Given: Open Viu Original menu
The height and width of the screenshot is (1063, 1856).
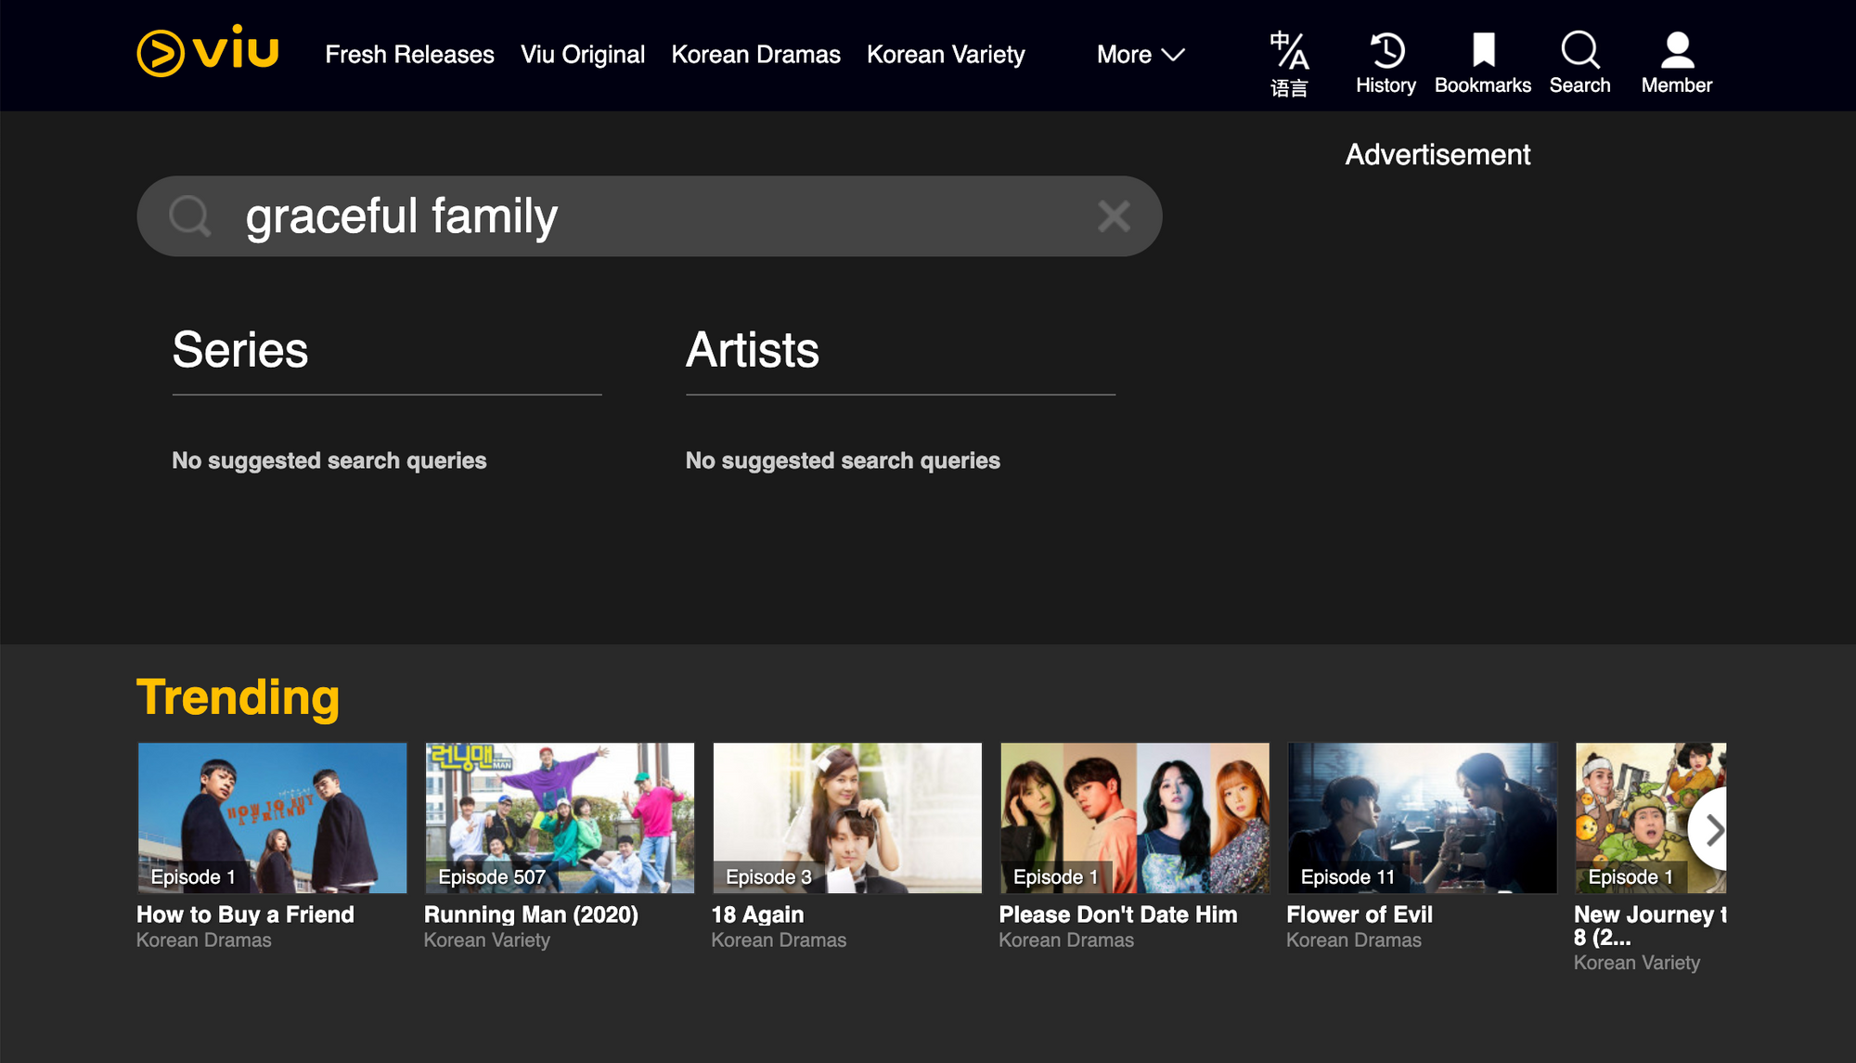Looking at the screenshot, I should click(583, 55).
